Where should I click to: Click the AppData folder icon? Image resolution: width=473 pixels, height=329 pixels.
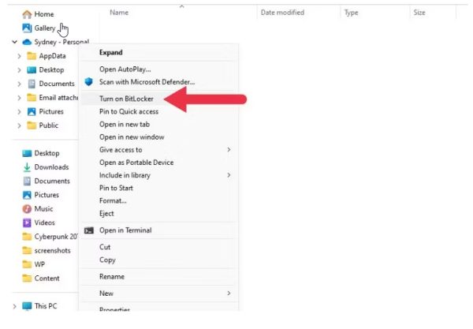point(32,56)
